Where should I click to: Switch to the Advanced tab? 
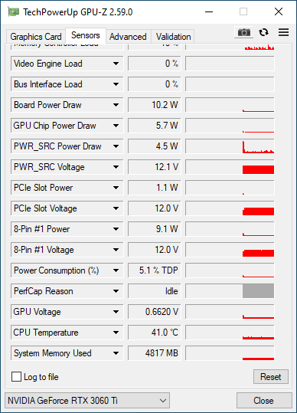click(x=128, y=36)
